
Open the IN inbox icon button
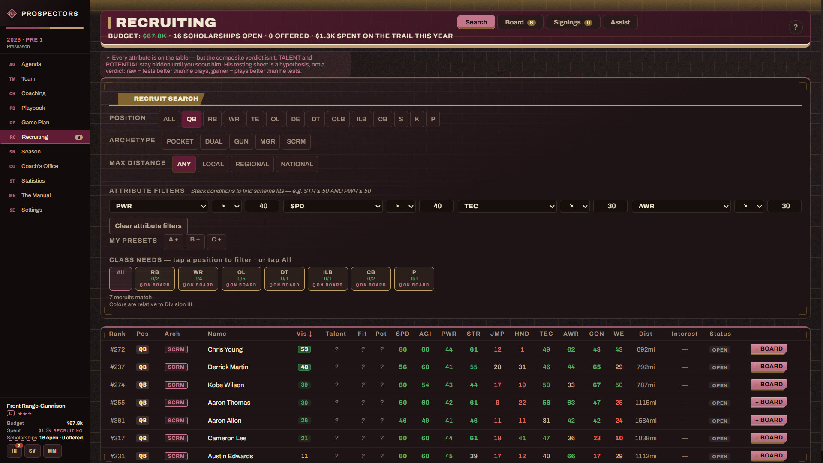14,451
